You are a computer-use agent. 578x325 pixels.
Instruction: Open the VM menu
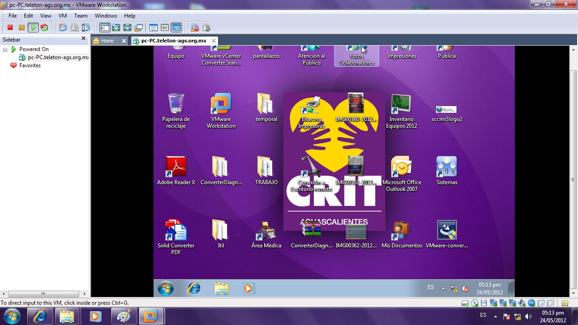(63, 16)
